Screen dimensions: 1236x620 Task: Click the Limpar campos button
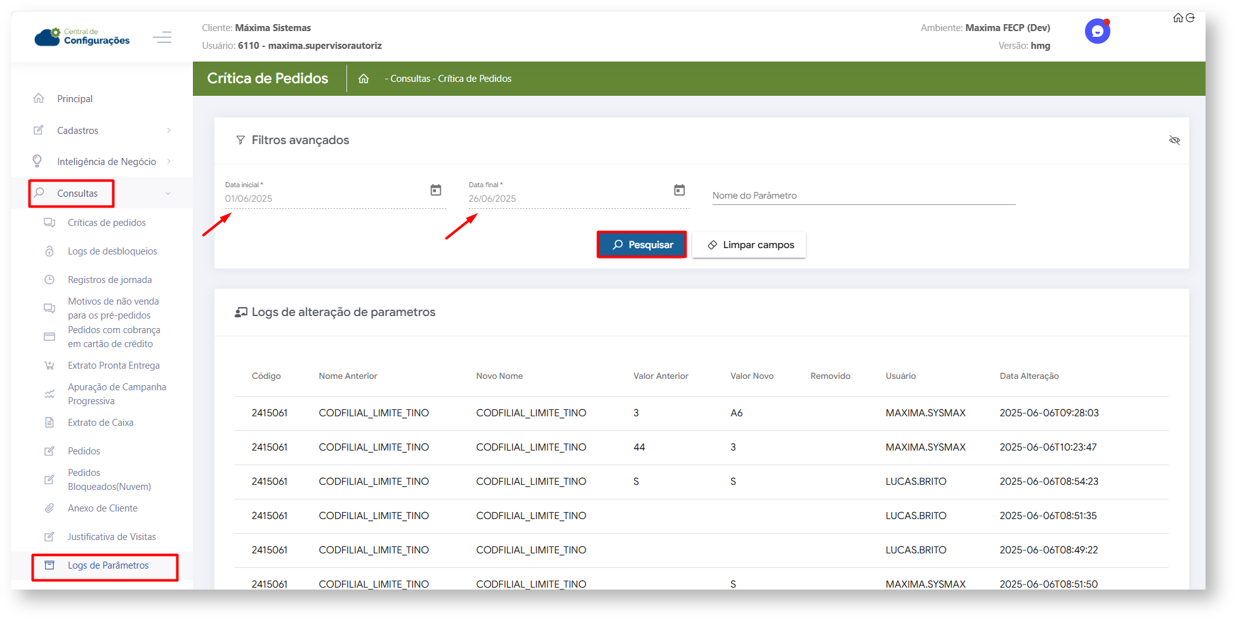(749, 245)
